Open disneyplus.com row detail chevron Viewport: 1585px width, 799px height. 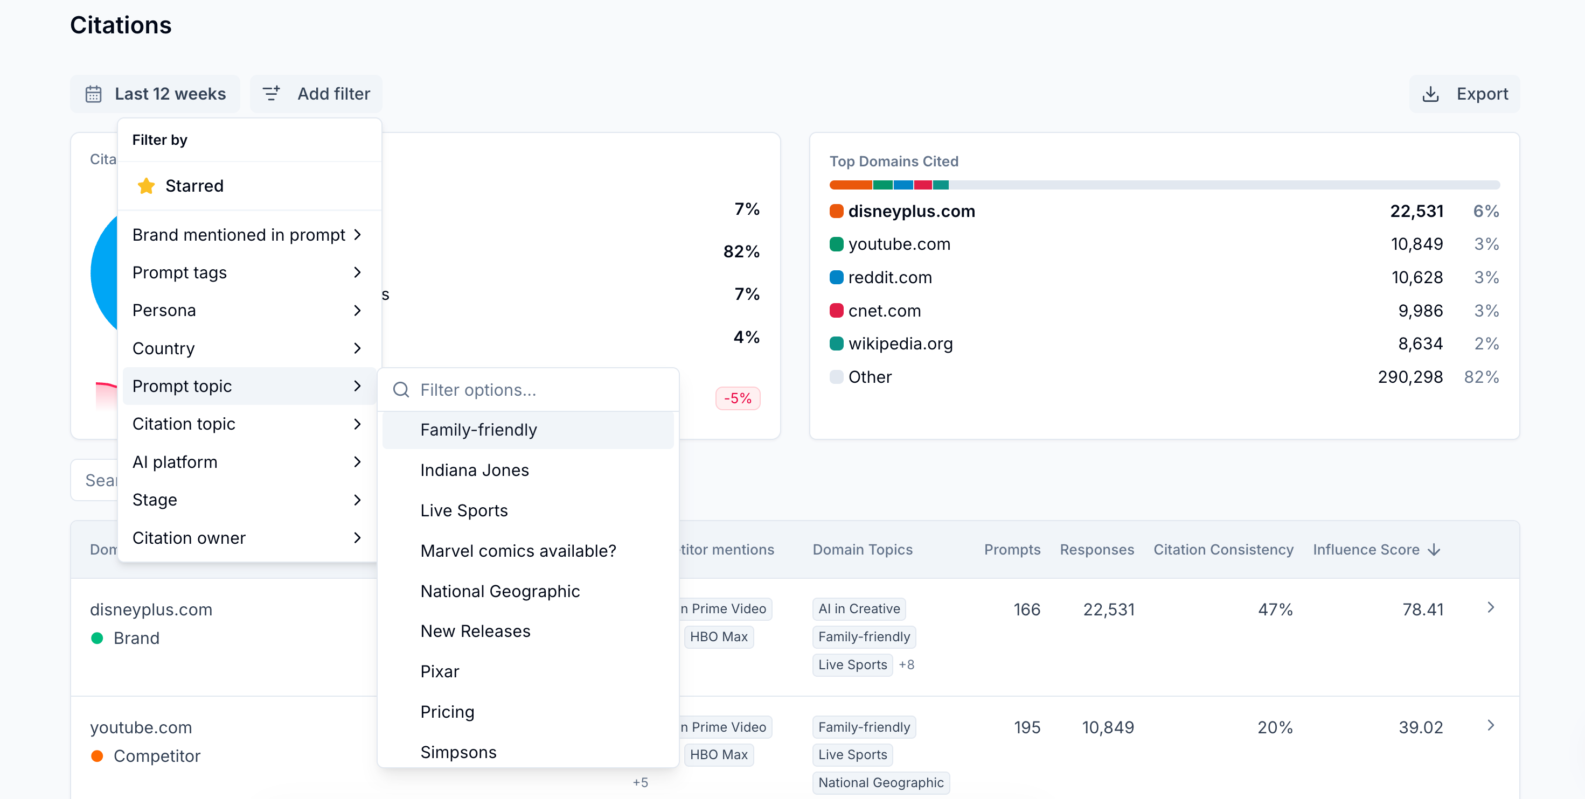[1490, 608]
